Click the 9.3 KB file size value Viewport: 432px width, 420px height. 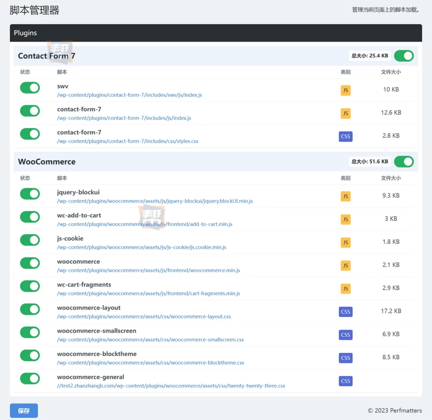tap(391, 196)
